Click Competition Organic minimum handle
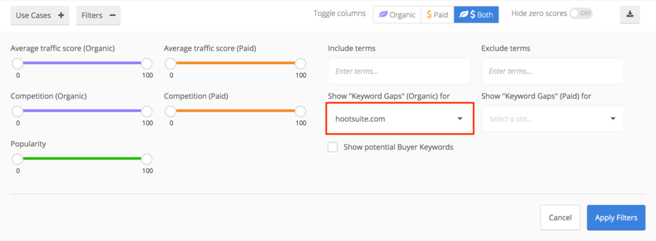This screenshot has width=656, height=241. coord(17,112)
